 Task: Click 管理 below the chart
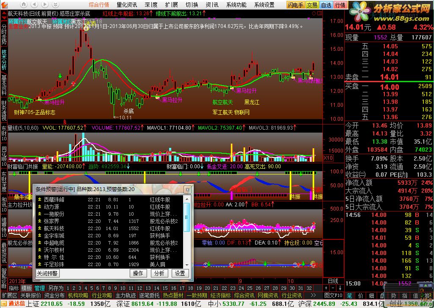click(x=39, y=288)
